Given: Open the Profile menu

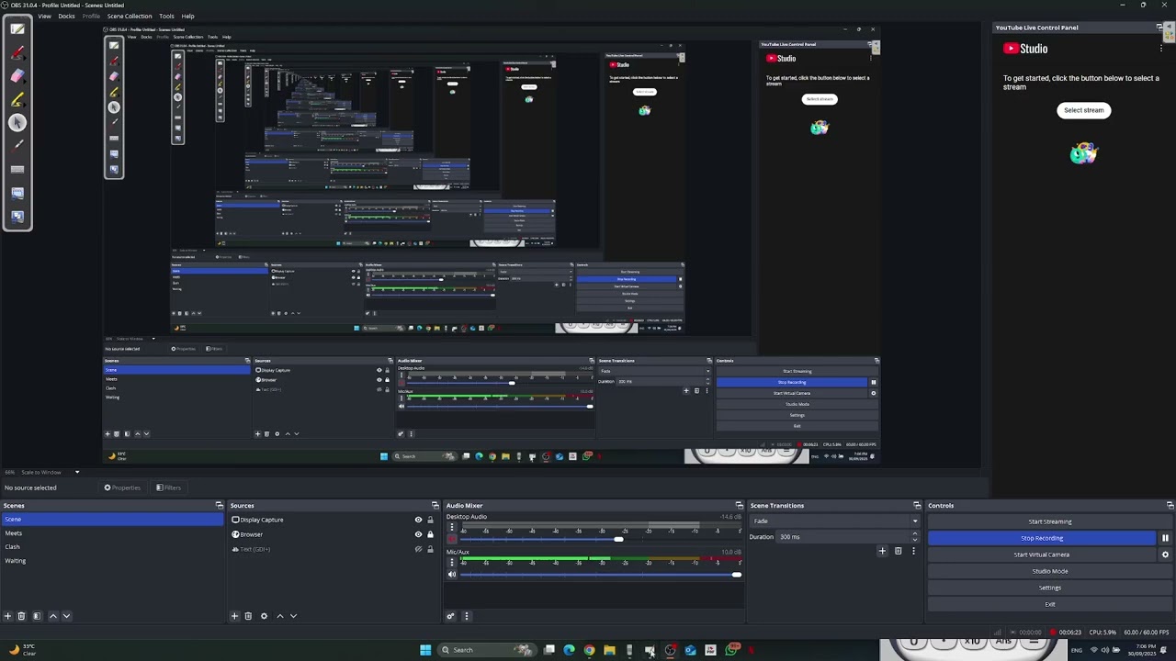Looking at the screenshot, I should tap(91, 16).
